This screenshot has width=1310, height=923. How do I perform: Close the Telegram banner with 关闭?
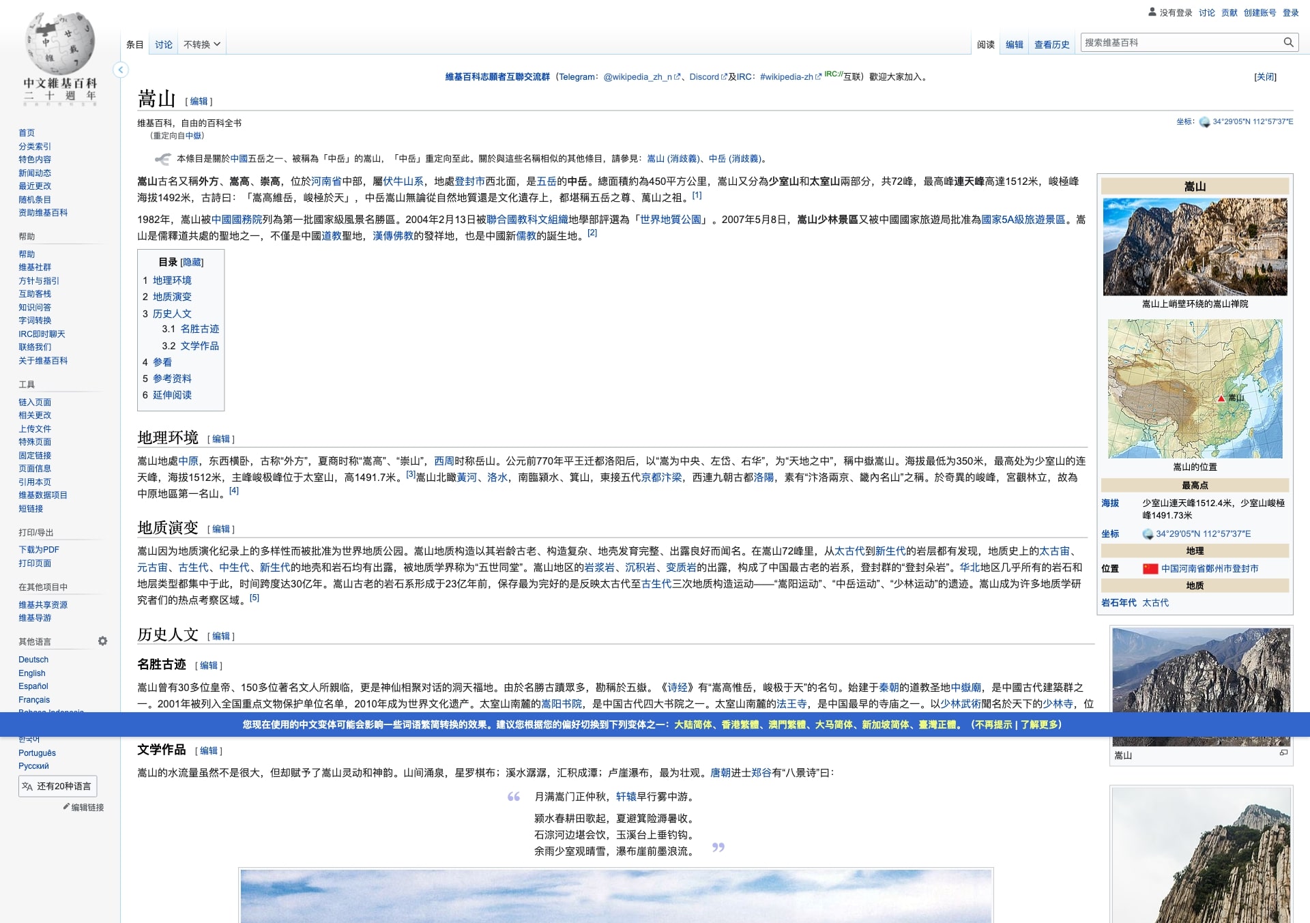tap(1266, 76)
